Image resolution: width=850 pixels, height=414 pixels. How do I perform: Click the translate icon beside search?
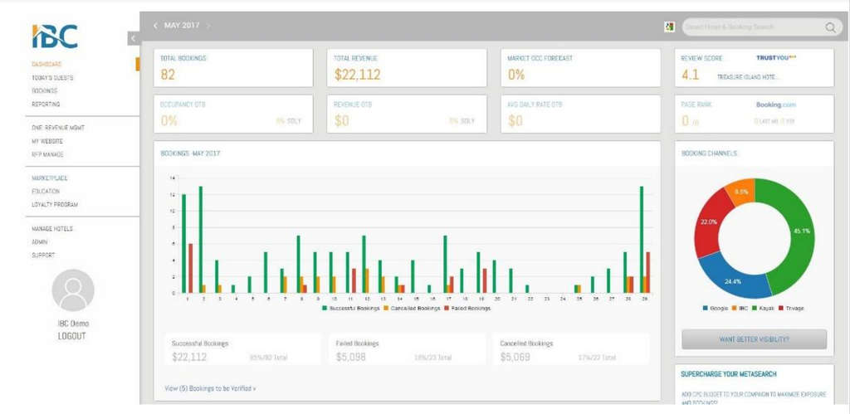coord(669,27)
